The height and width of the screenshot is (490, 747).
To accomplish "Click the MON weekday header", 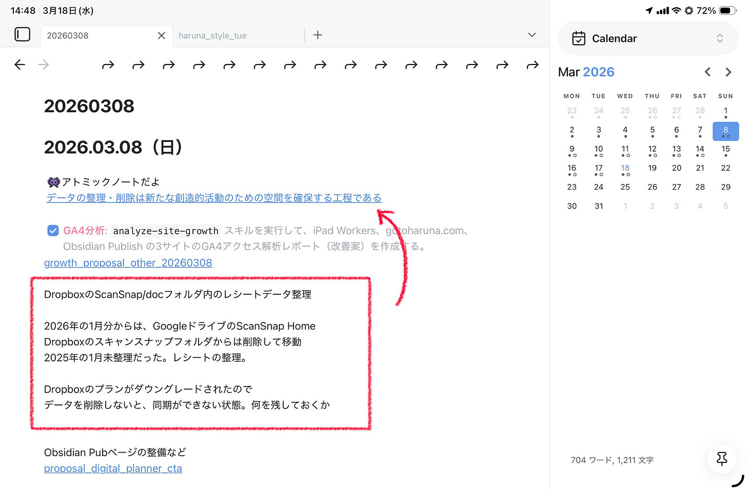I will coord(572,96).
